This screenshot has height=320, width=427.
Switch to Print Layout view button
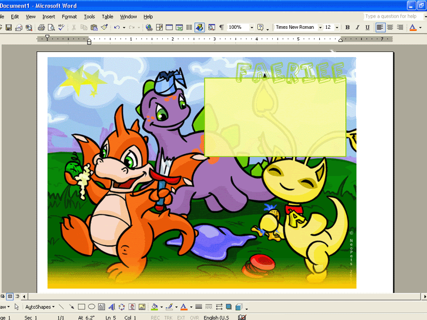[10, 296]
